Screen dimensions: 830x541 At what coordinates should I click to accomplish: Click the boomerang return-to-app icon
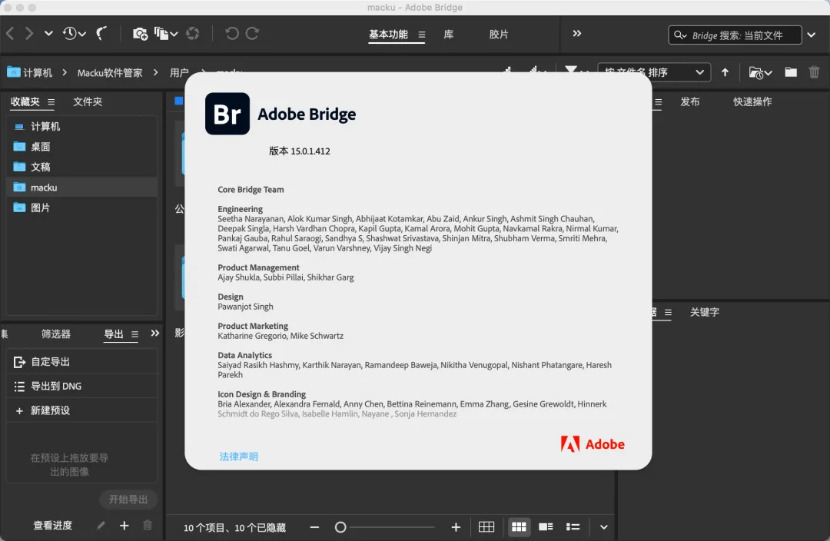(x=101, y=33)
